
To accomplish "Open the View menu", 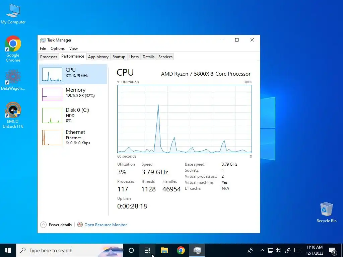I will click(x=73, y=49).
